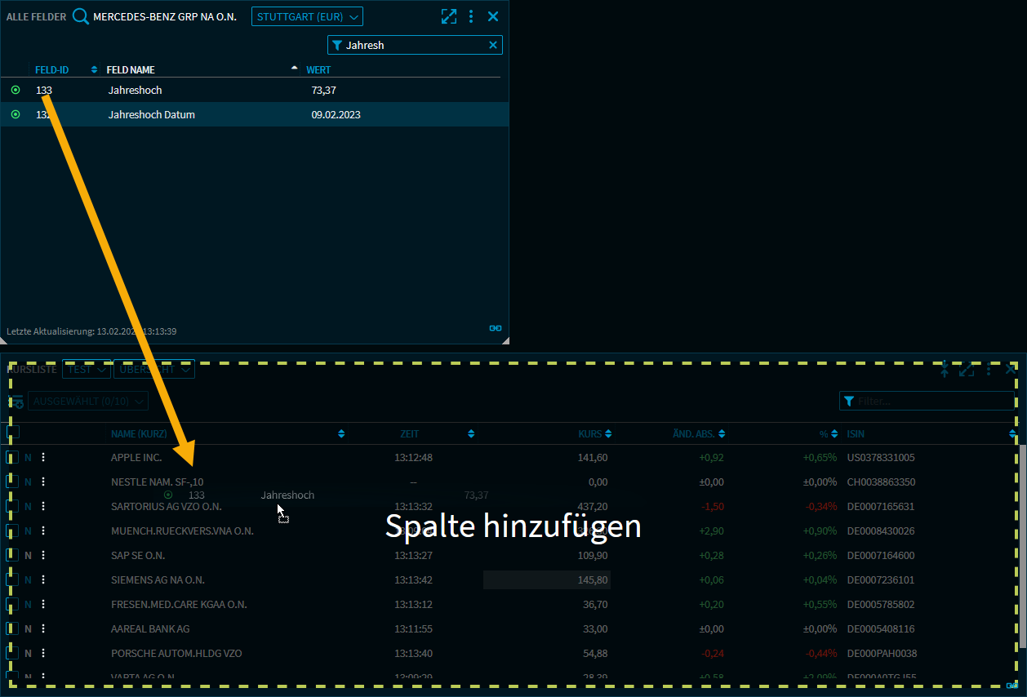The width and height of the screenshot is (1027, 697).
Task: Expand the Alle Felder panel to fullscreen
Action: 449,16
